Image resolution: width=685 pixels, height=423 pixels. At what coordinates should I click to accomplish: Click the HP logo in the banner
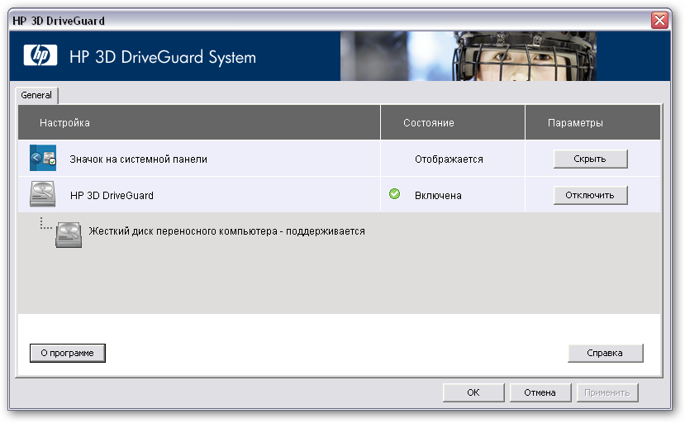pos(40,55)
